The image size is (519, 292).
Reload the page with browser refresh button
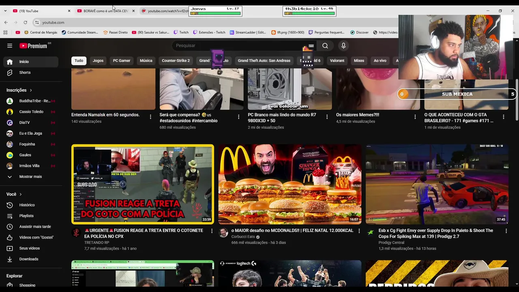point(25,22)
